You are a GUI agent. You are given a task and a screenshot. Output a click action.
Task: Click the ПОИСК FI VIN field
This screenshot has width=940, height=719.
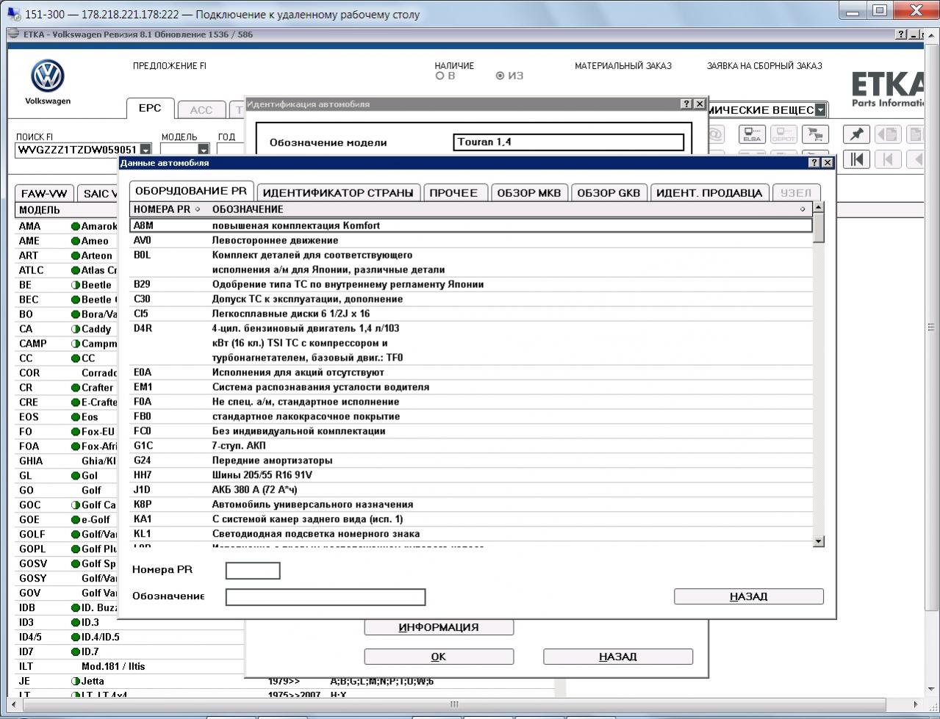[x=77, y=150]
